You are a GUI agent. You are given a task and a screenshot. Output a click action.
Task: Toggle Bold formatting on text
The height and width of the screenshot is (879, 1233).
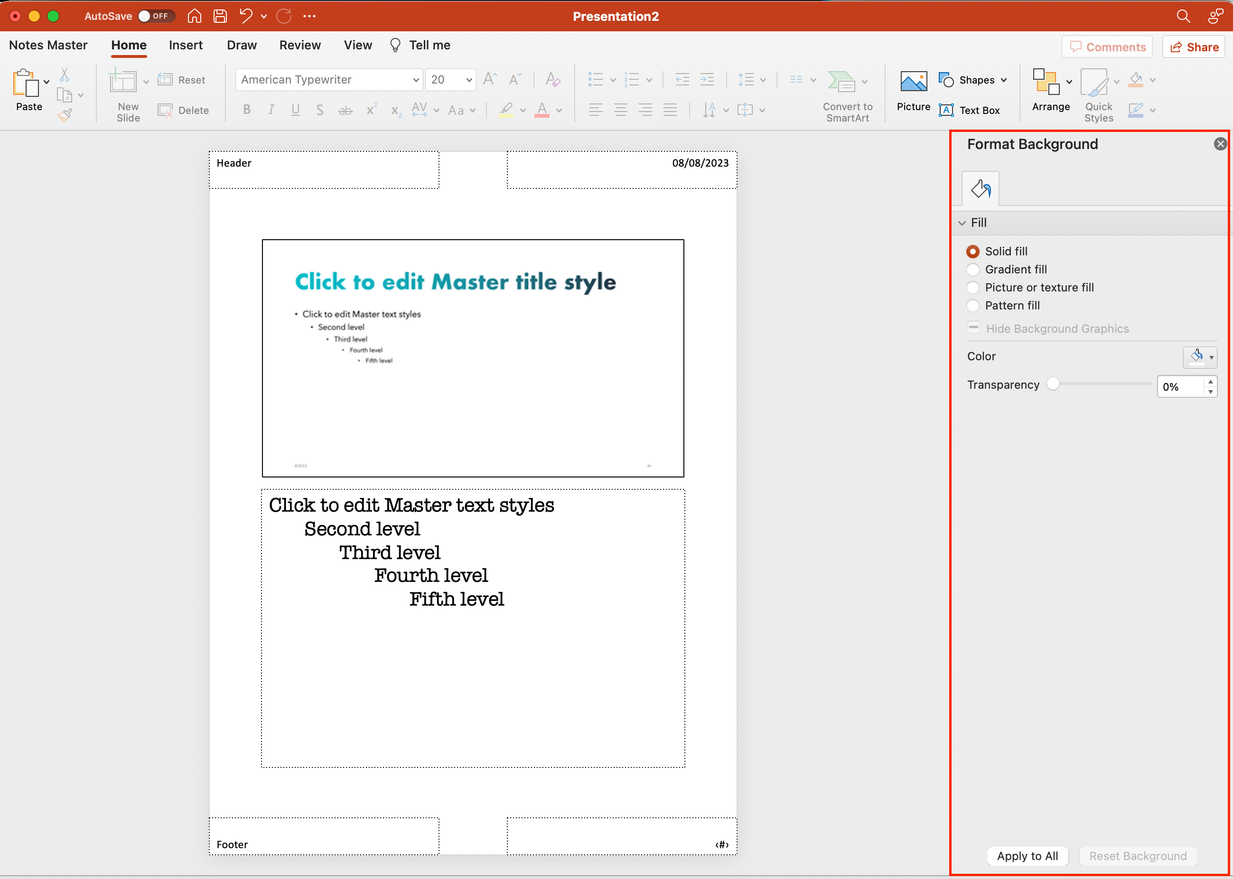coord(246,112)
